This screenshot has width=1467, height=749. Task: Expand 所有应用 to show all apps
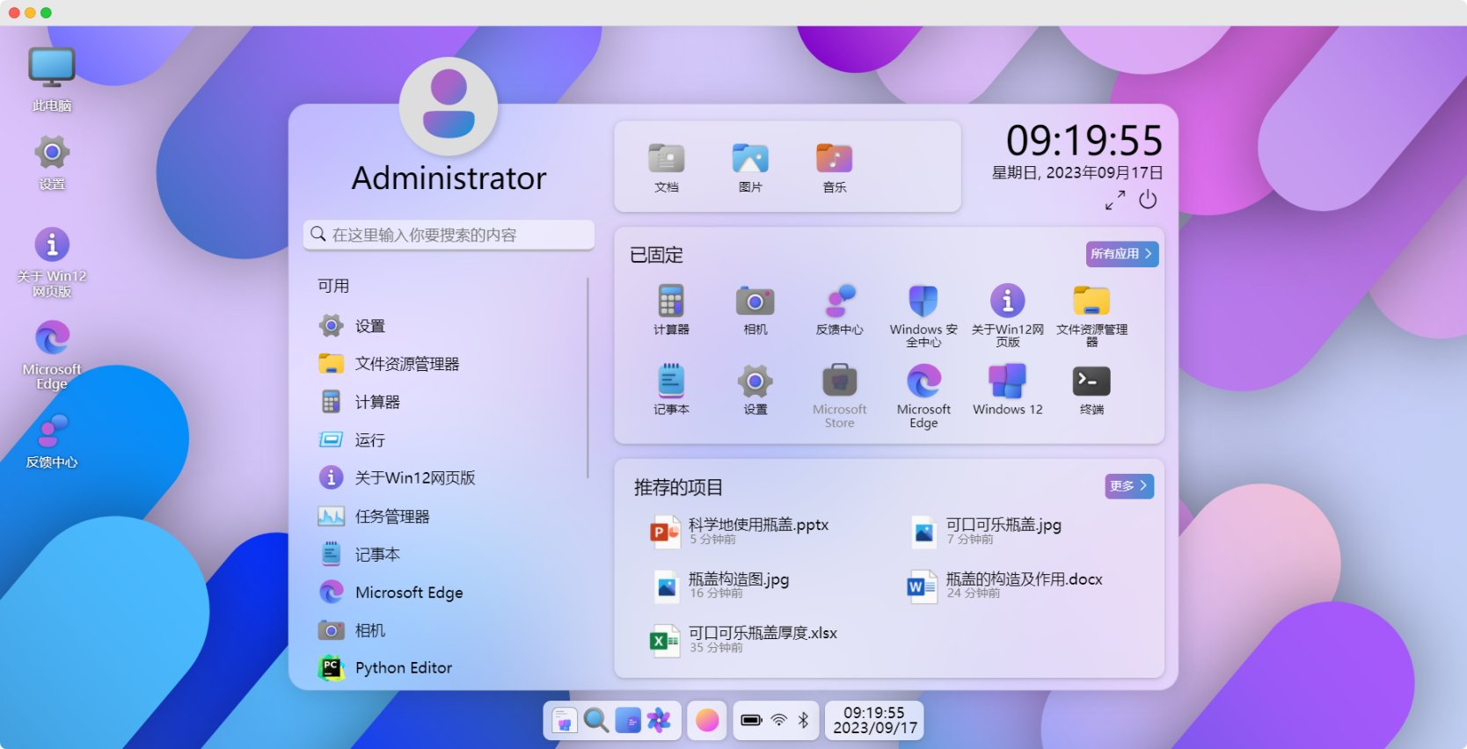point(1122,254)
